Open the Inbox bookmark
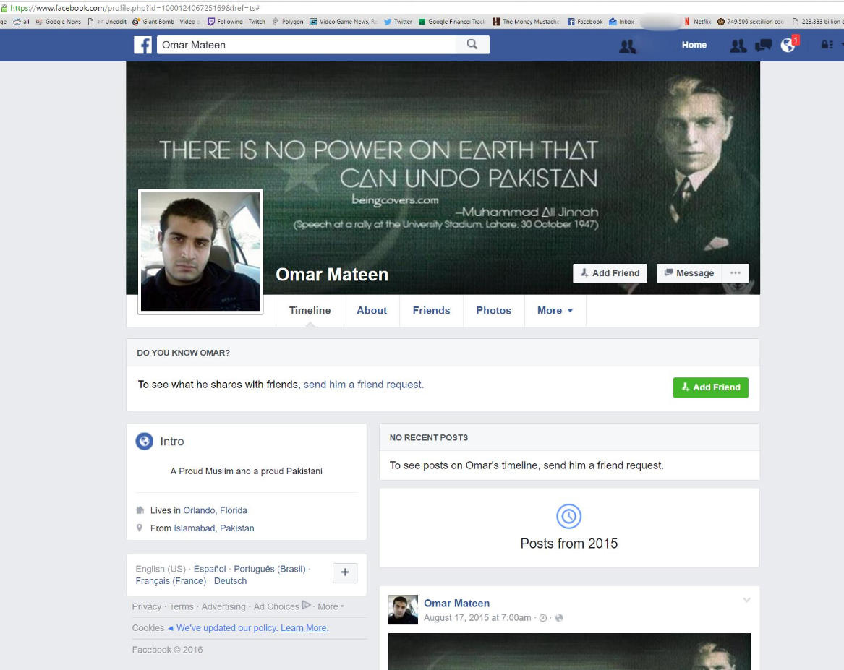 [x=623, y=22]
